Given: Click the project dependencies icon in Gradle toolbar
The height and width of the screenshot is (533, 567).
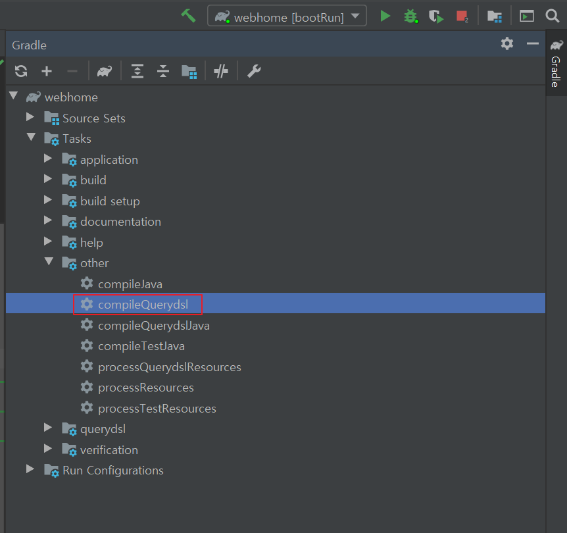Looking at the screenshot, I should coord(189,72).
